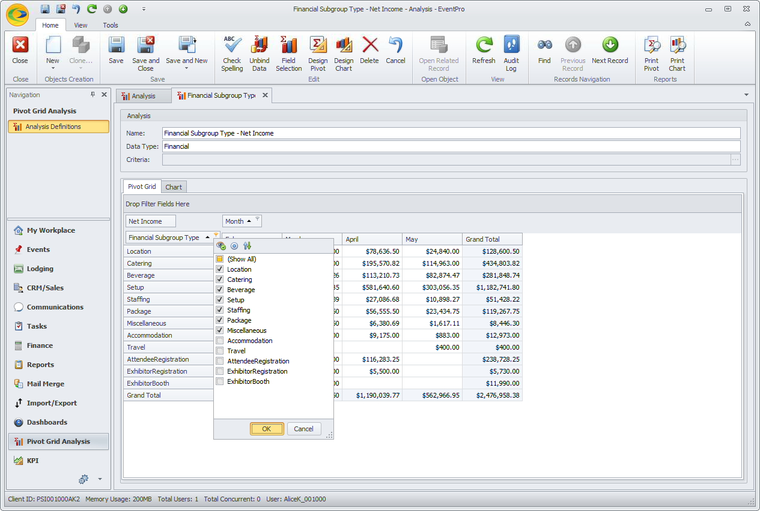This screenshot has height=511, width=760.
Task: Click quick access save icon in title bar
Action: coord(45,9)
